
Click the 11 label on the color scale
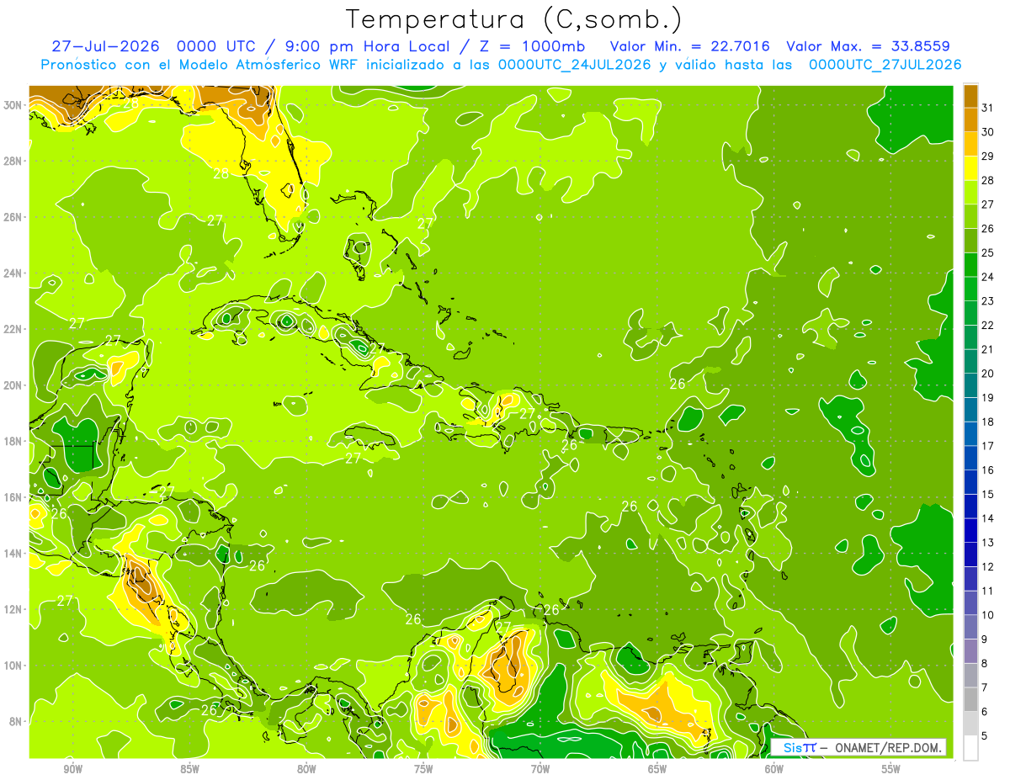click(988, 592)
